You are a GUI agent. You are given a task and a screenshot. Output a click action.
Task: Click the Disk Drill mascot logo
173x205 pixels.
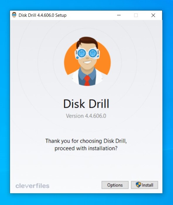87,61
